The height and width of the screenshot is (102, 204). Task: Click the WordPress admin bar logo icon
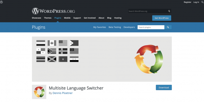point(1,2)
